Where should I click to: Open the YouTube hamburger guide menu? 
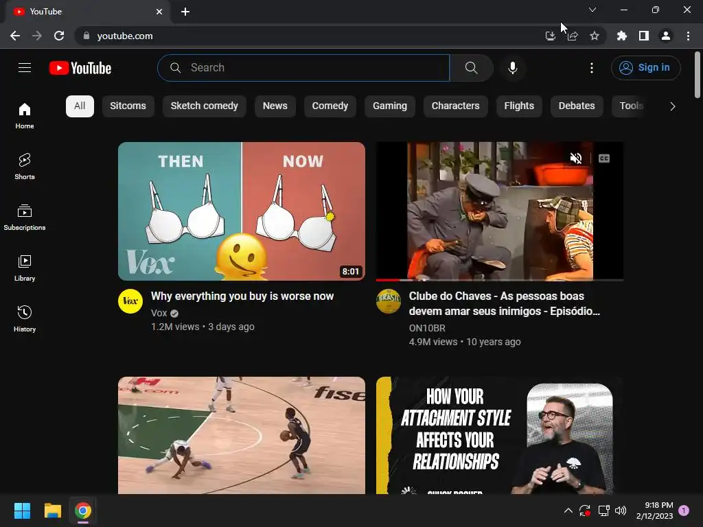25,68
